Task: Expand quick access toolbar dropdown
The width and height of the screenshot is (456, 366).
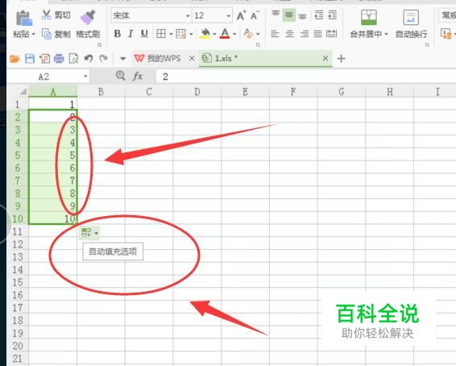Action: 123,59
